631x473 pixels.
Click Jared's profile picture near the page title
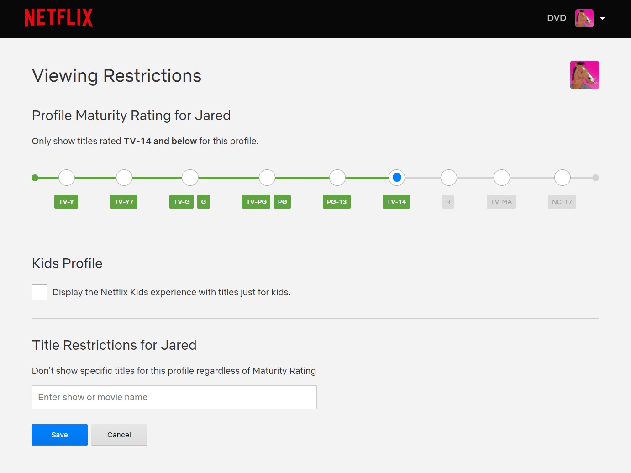(584, 74)
